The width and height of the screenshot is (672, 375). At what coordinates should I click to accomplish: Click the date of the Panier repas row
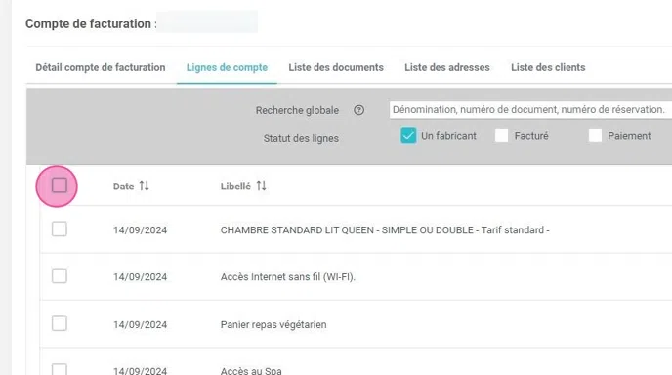point(140,325)
